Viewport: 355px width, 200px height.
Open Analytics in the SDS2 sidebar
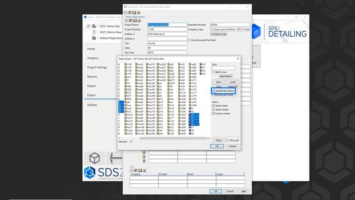(x=93, y=58)
